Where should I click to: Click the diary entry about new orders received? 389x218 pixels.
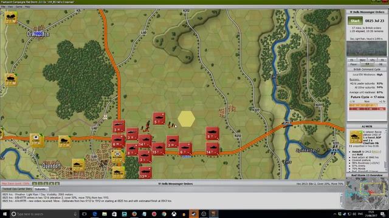pyautogui.click(x=87, y=201)
